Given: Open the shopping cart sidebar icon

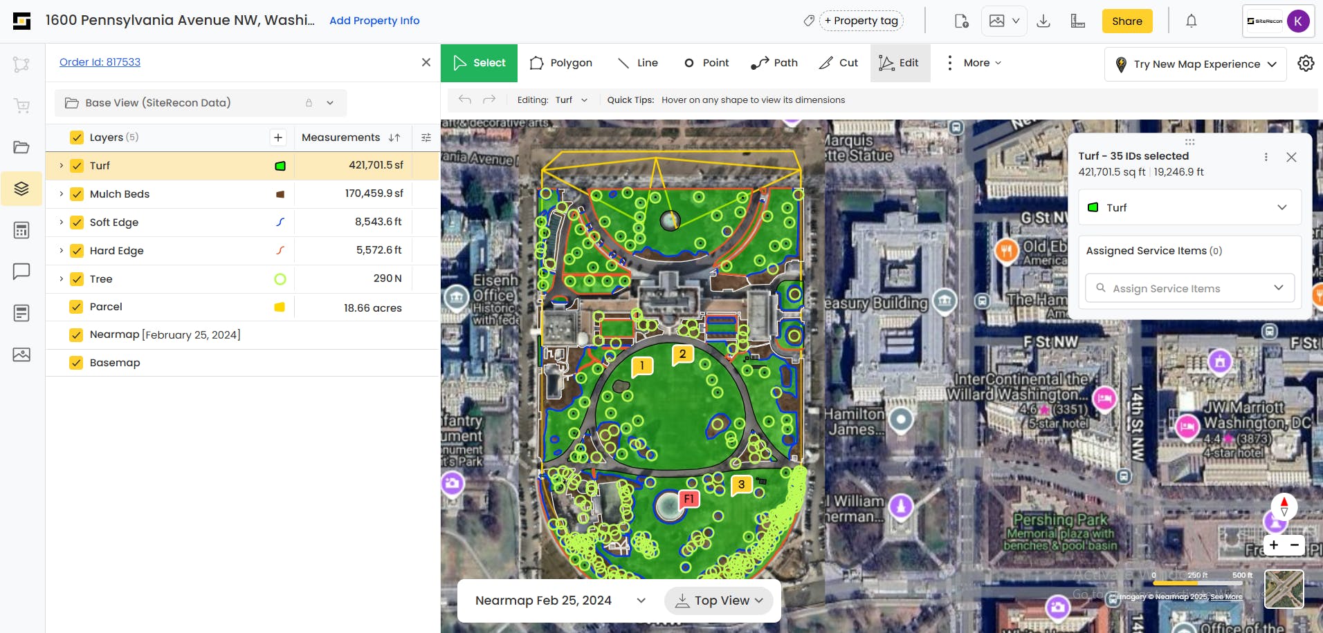Looking at the screenshot, I should [x=21, y=106].
